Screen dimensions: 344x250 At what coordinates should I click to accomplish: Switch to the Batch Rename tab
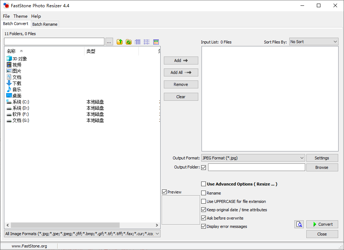(x=45, y=24)
